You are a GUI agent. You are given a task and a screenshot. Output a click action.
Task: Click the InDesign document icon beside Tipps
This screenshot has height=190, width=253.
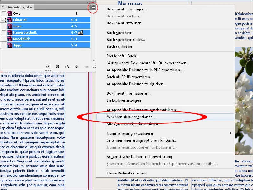coord(9,45)
